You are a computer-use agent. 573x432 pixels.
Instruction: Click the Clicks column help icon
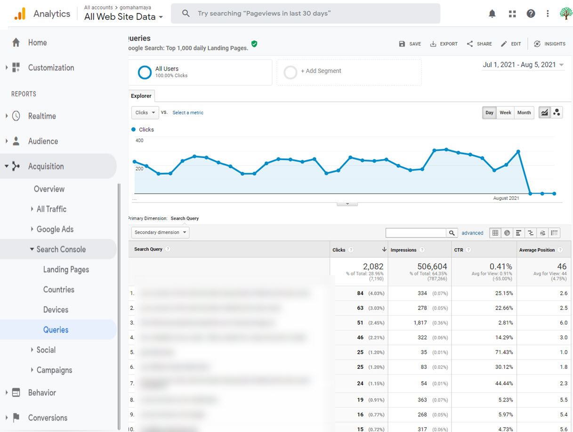351,250
